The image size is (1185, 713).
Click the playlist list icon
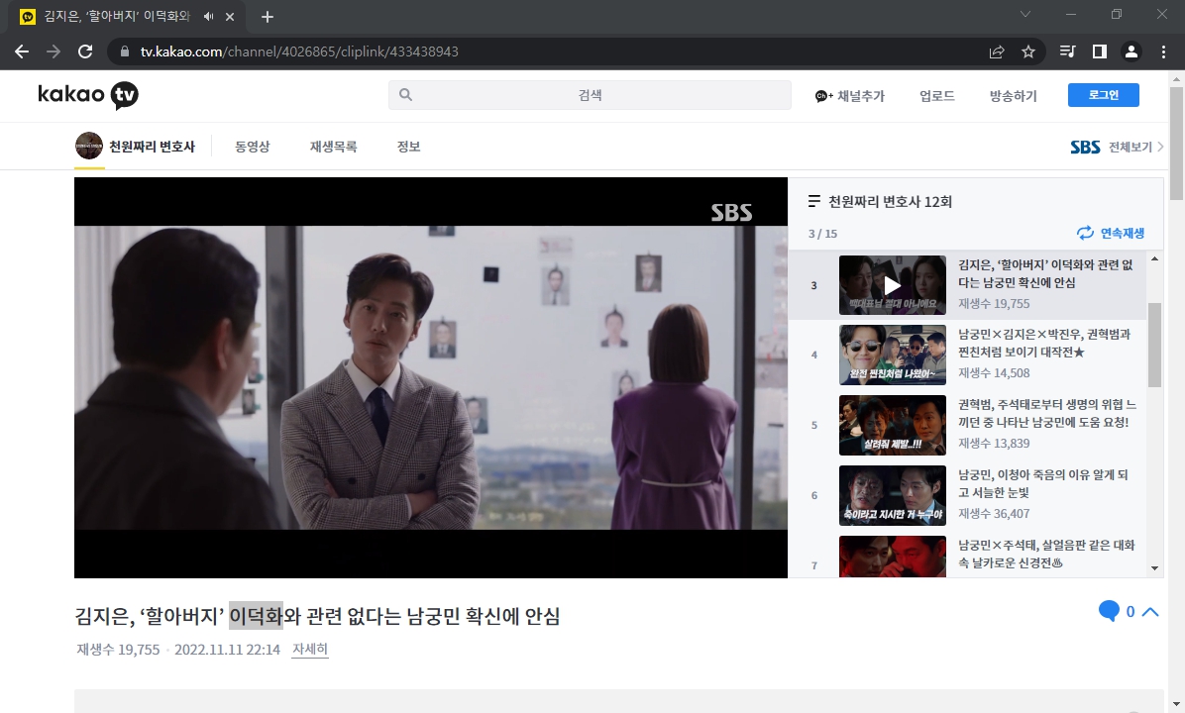(x=813, y=202)
